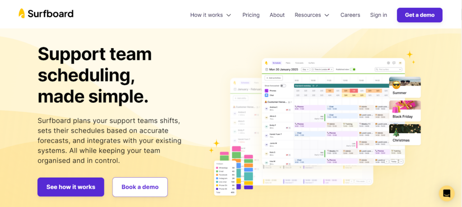Screen dimensions: 462x207
Task: Open the Christmas forecast card
Action: coord(405,134)
